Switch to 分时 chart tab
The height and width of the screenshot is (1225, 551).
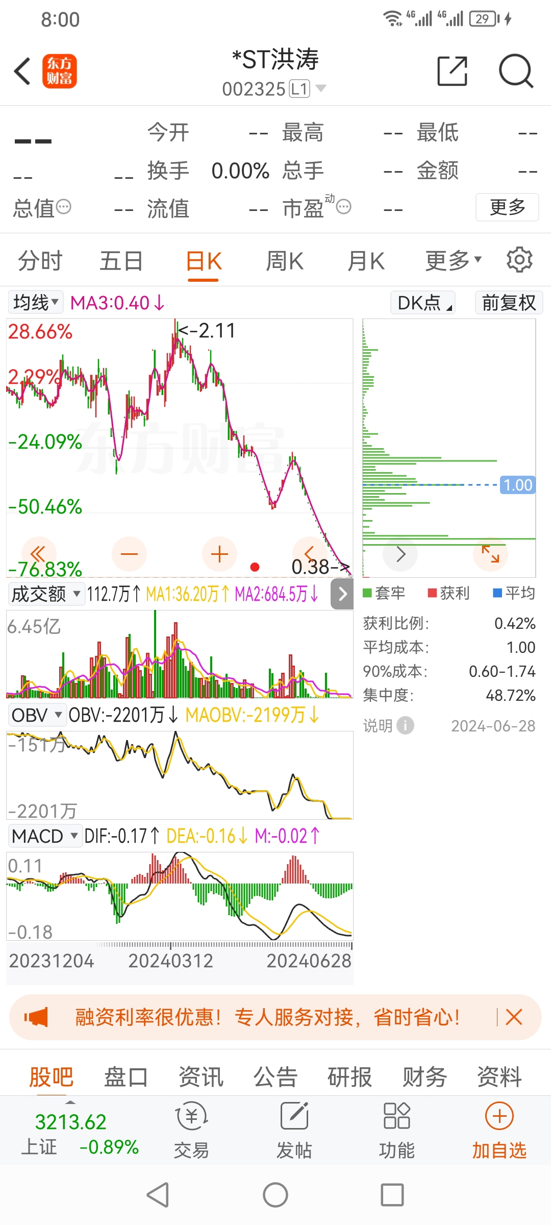(40, 261)
